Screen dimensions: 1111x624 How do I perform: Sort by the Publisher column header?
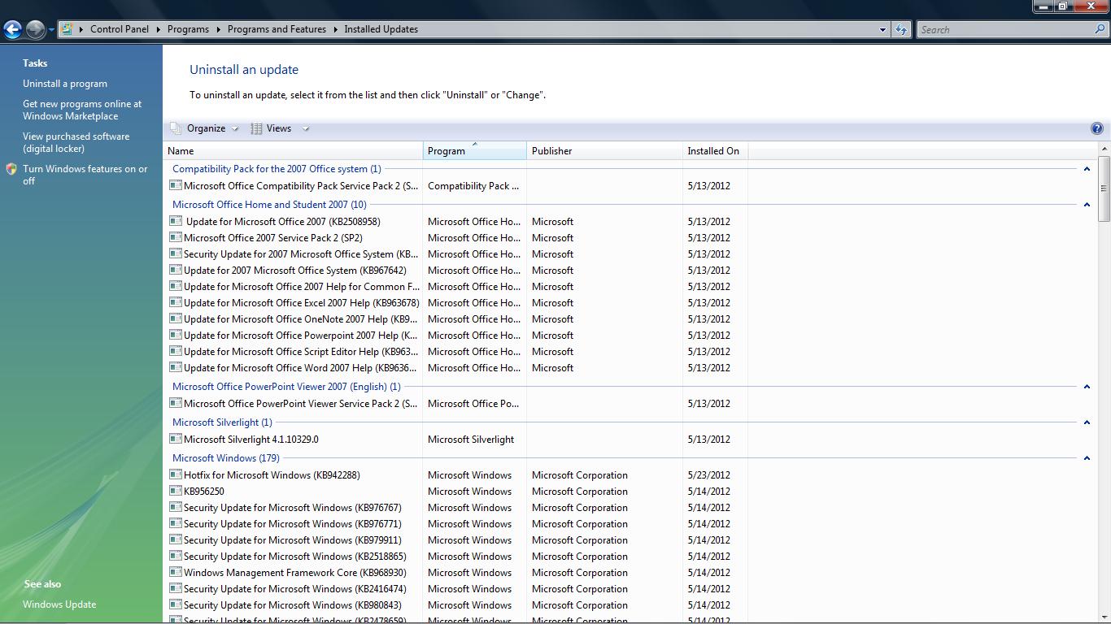click(604, 151)
